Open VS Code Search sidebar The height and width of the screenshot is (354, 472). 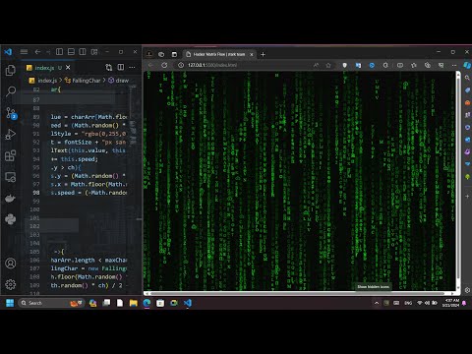click(11, 91)
